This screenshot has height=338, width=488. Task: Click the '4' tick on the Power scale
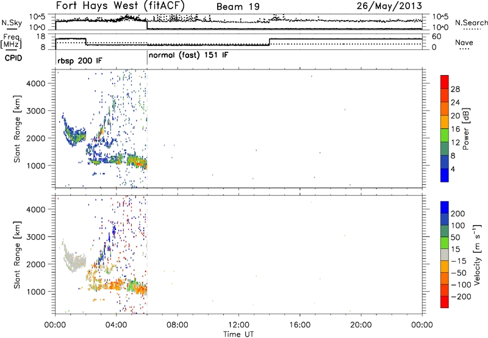(x=453, y=169)
